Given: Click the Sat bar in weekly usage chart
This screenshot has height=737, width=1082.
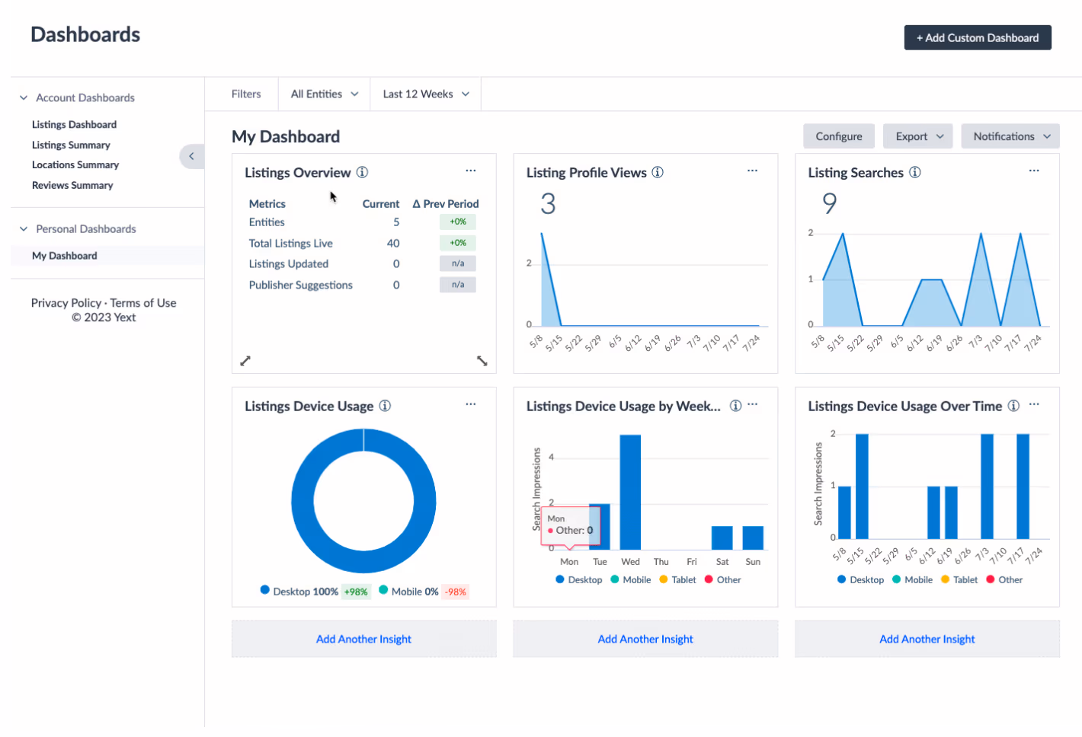Looking at the screenshot, I should pos(722,538).
